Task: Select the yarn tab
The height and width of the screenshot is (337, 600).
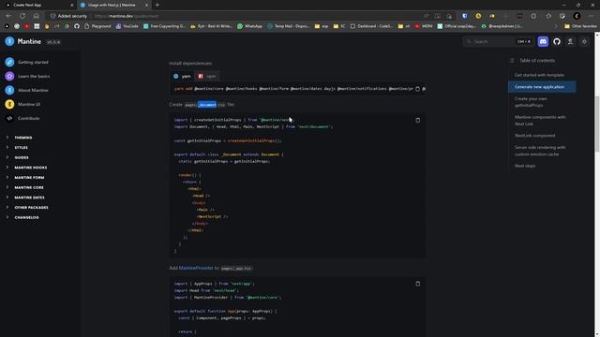Action: 182,76
